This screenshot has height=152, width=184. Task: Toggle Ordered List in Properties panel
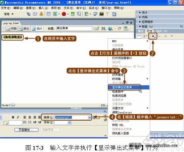pyautogui.click(x=30, y=122)
